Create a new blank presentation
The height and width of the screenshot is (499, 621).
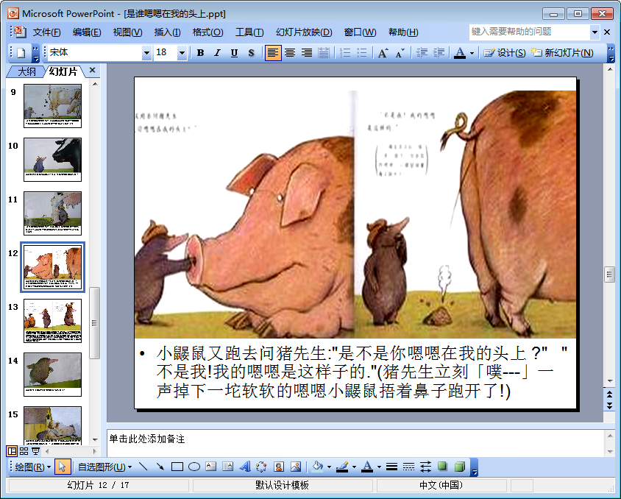tap(21, 53)
